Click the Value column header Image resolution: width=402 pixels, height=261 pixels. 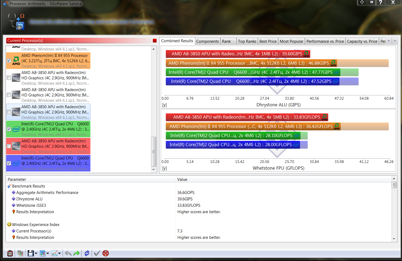pos(284,180)
